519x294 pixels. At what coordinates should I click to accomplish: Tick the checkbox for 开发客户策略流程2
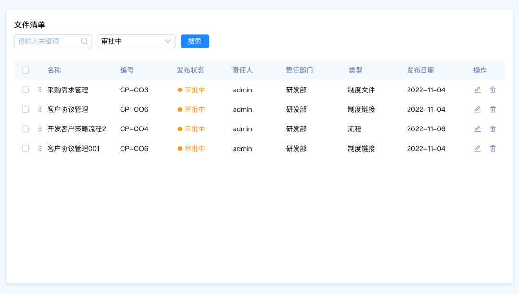(x=25, y=129)
